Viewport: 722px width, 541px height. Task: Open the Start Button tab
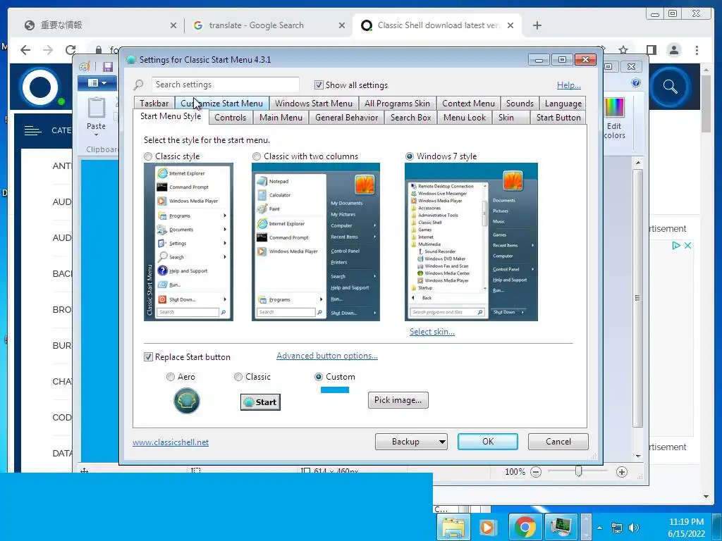tap(558, 118)
